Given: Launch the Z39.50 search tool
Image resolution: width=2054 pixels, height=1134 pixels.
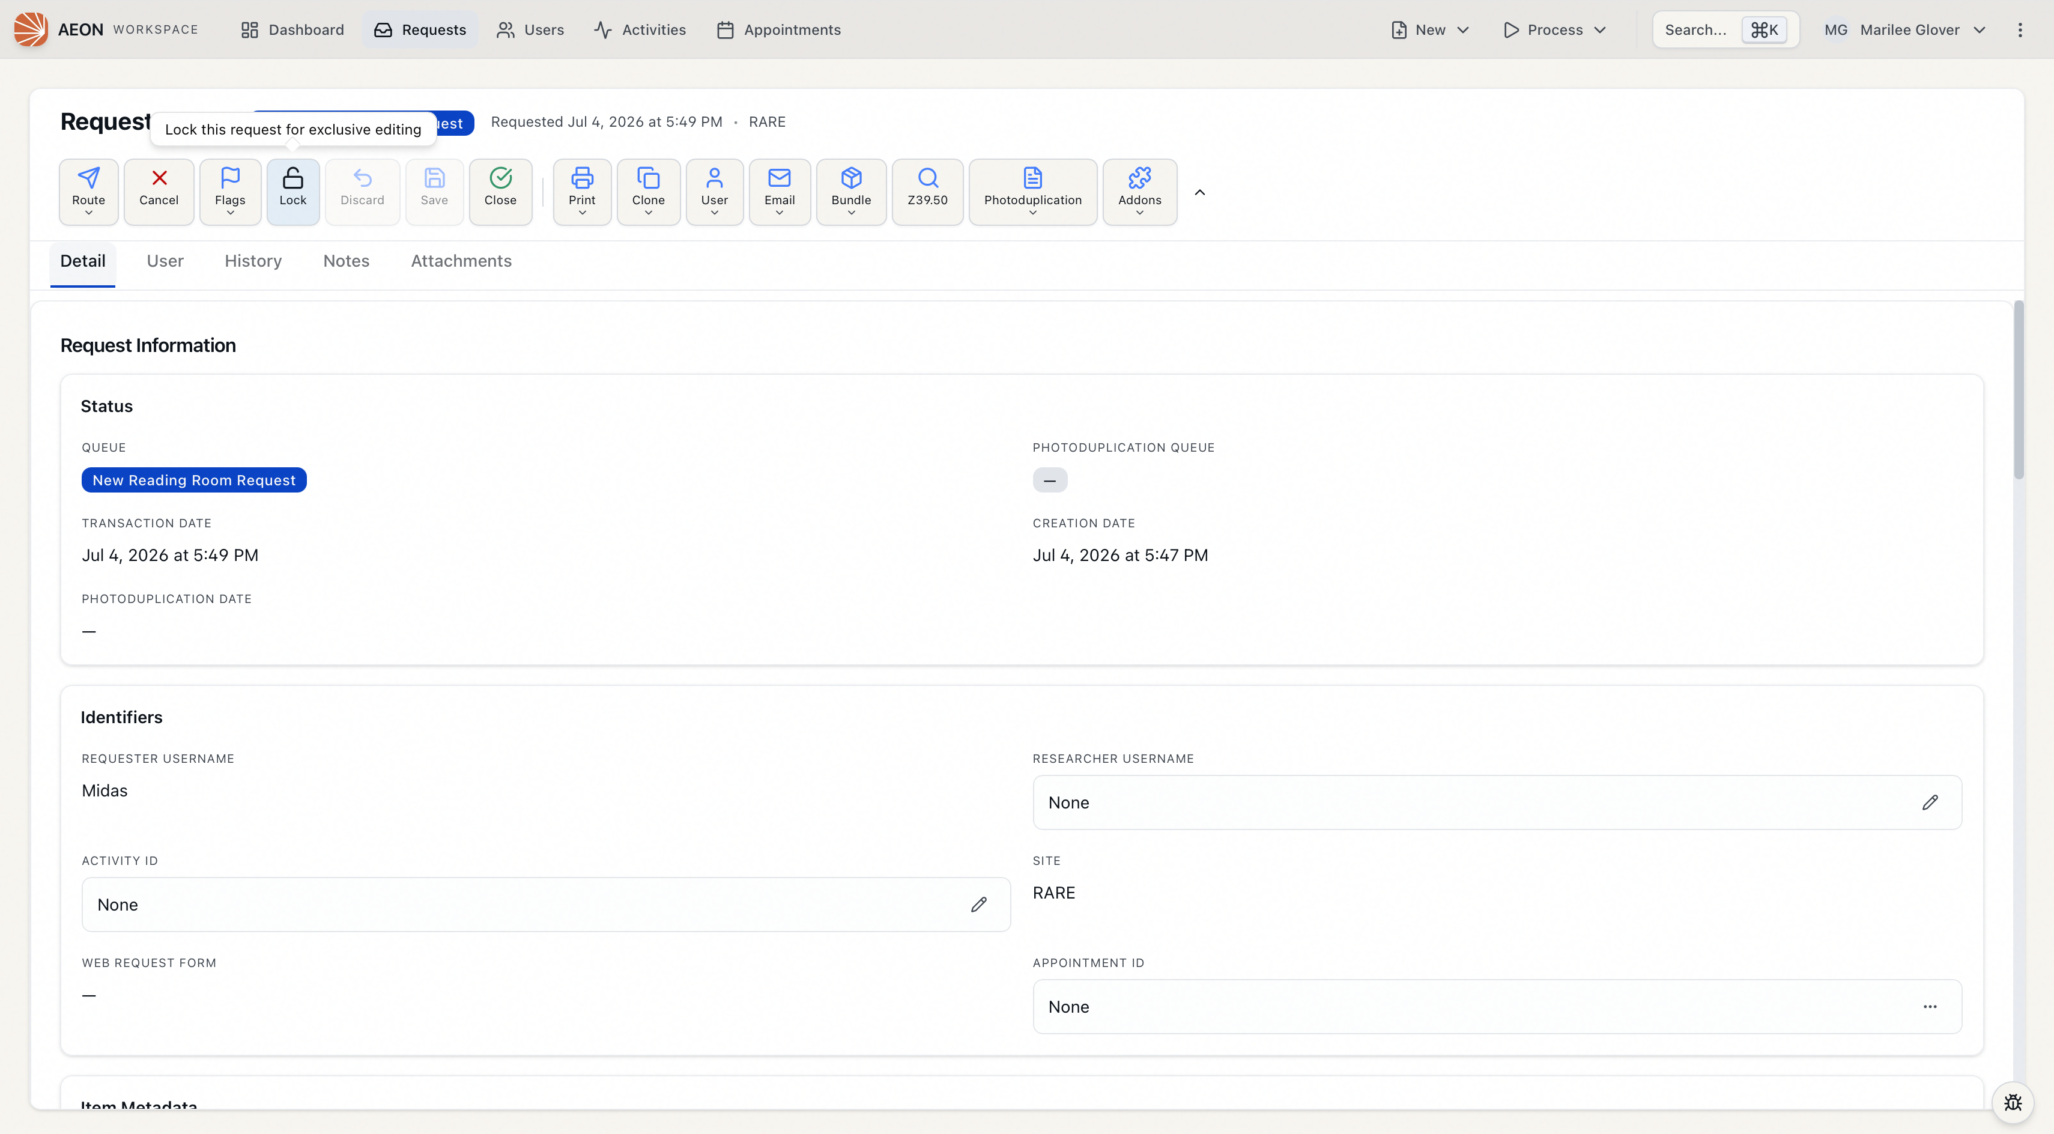Looking at the screenshot, I should pyautogui.click(x=927, y=192).
